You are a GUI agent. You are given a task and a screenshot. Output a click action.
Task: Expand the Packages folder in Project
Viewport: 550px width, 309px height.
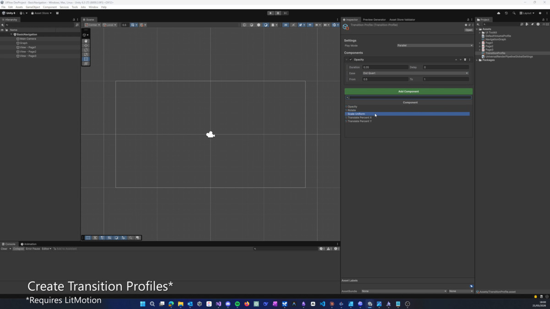(477, 60)
